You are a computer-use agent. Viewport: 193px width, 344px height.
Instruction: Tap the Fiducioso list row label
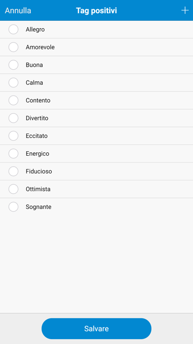39,172
